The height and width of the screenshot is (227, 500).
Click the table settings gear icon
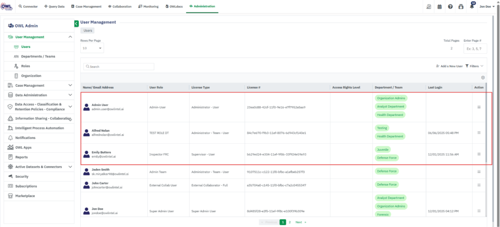(483, 78)
